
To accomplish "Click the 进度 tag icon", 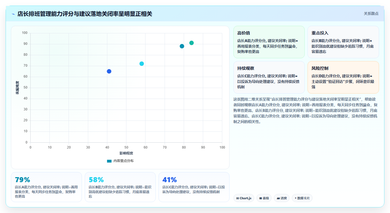I will 278,198.
